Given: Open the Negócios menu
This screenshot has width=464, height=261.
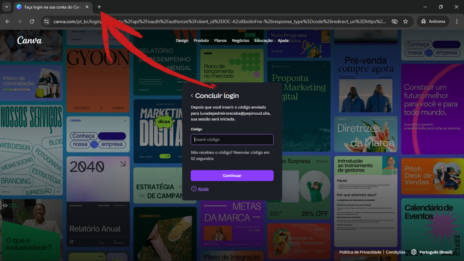Looking at the screenshot, I should pos(241,40).
